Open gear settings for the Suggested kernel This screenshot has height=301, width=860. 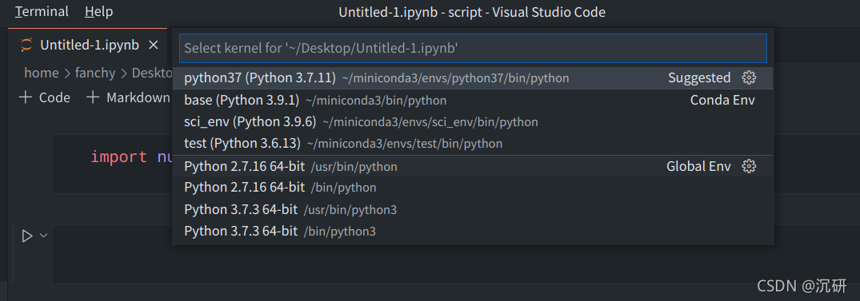749,77
